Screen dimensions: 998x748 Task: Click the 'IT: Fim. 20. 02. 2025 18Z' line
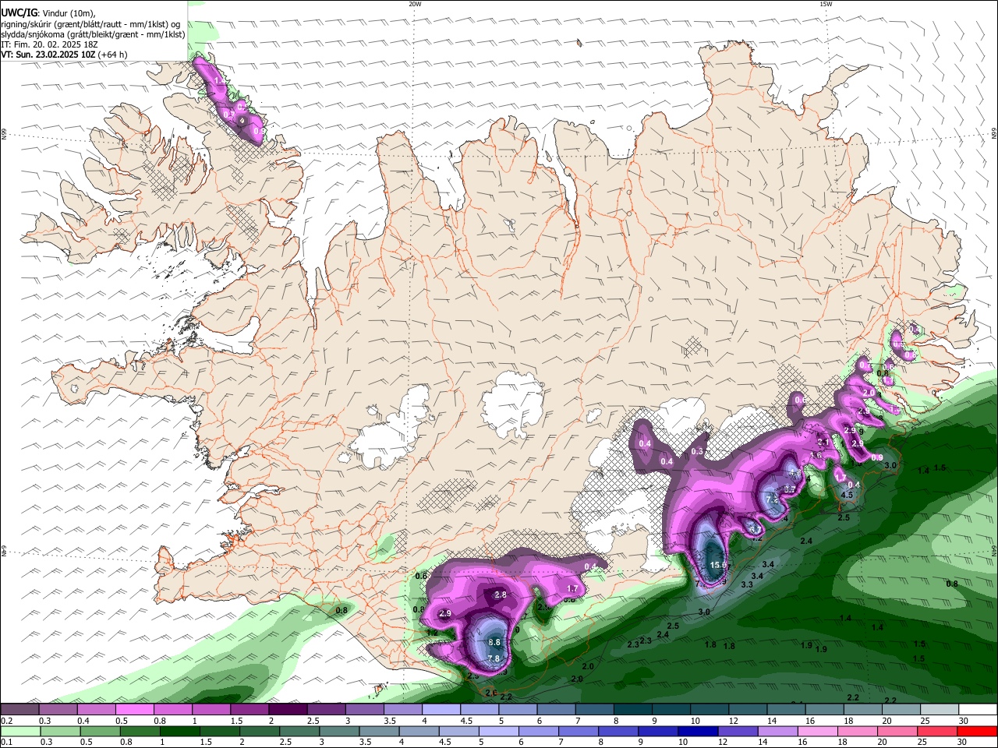(x=49, y=44)
